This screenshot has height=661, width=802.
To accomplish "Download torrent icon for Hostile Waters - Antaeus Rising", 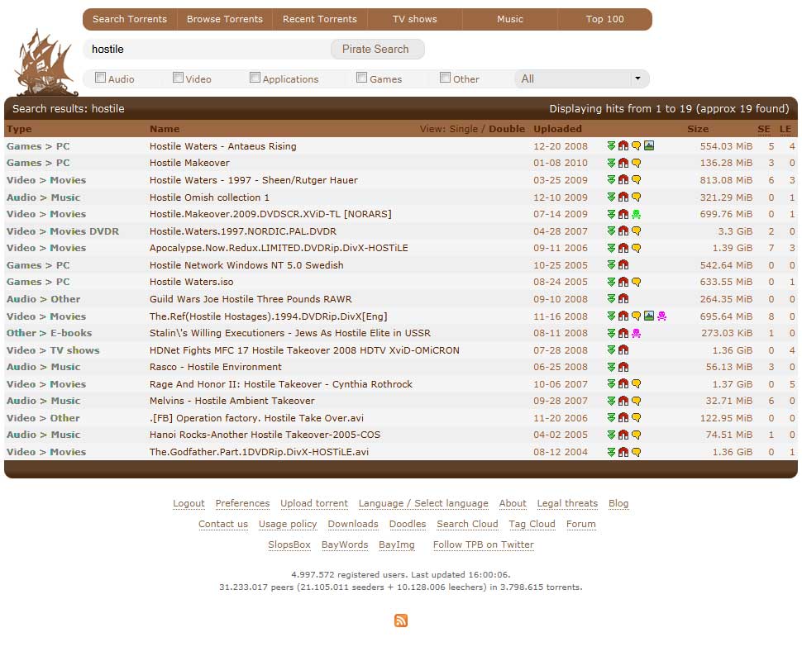I will (x=611, y=145).
